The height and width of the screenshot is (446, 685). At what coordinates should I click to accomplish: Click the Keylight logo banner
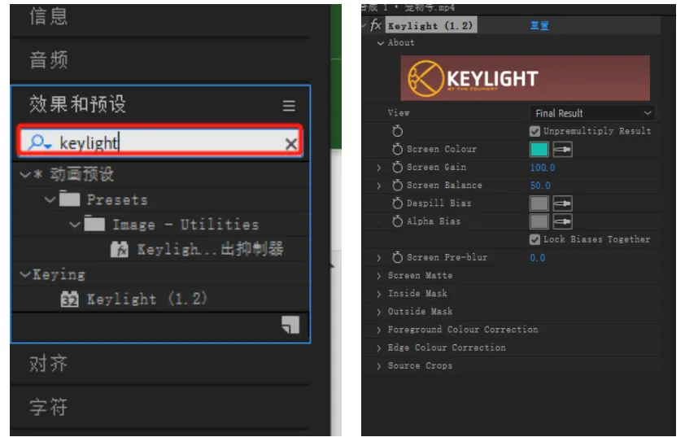tap(525, 78)
